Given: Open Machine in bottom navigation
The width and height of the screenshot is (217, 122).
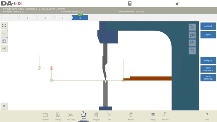Looking at the screenshot, I should [x=165, y=116].
